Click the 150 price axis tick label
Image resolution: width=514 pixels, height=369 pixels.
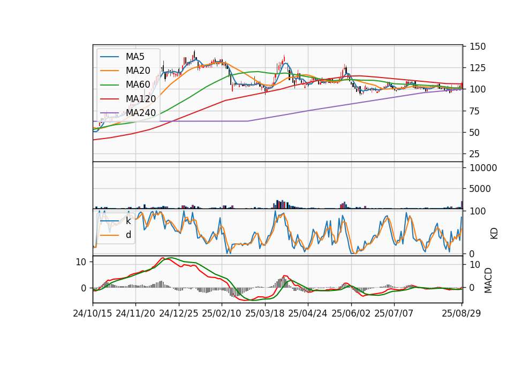478,47
